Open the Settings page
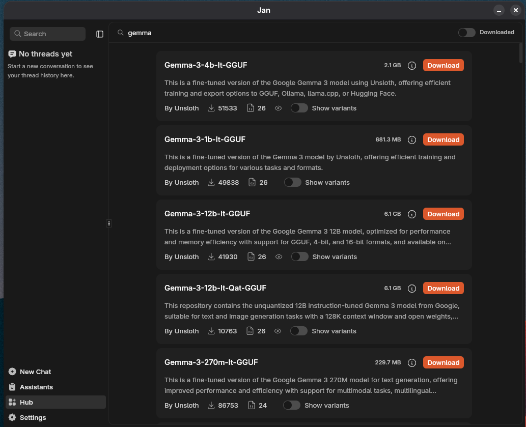Viewport: 526px width, 427px height. pos(33,417)
